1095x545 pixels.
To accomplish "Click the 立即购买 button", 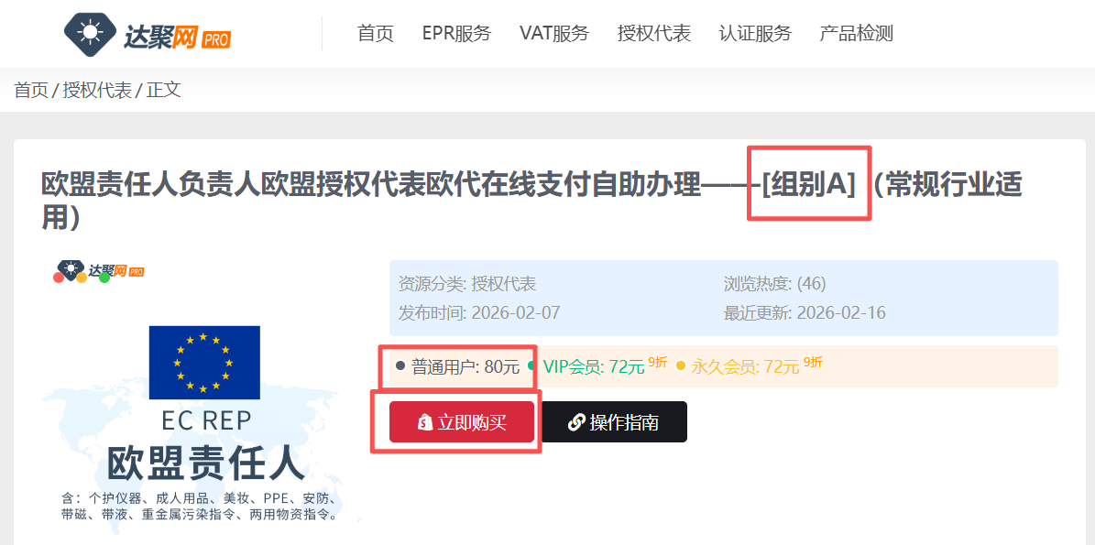I will click(462, 421).
